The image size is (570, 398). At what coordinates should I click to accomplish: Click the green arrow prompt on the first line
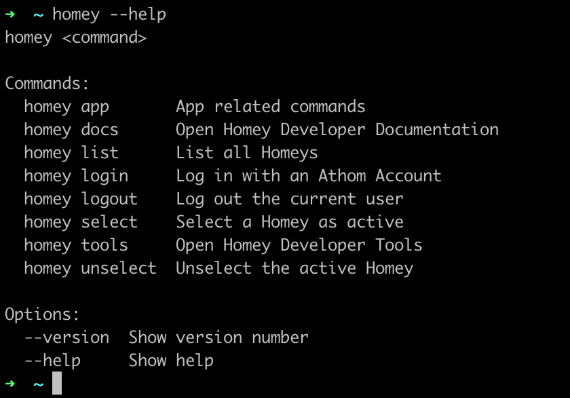[10, 14]
